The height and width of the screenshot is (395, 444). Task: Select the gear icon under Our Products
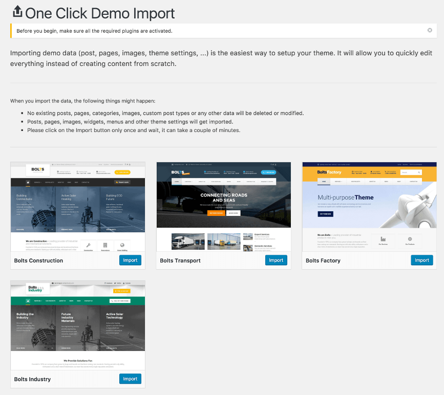tap(410, 238)
